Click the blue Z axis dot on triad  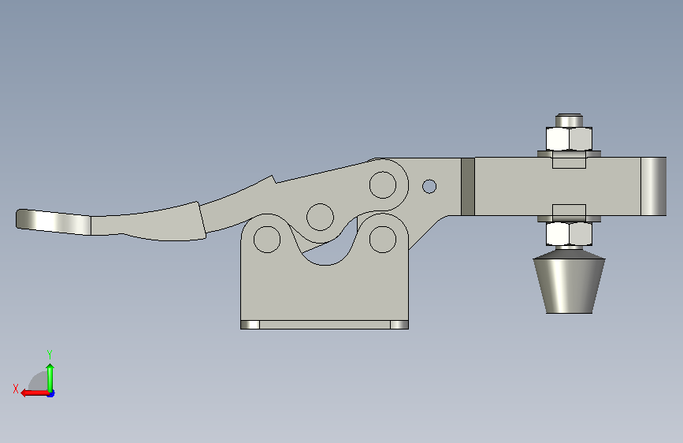point(51,394)
